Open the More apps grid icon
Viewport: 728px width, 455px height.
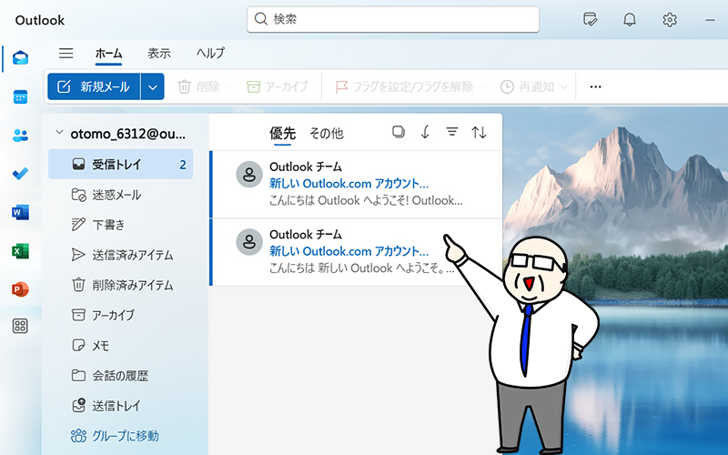coord(20,326)
